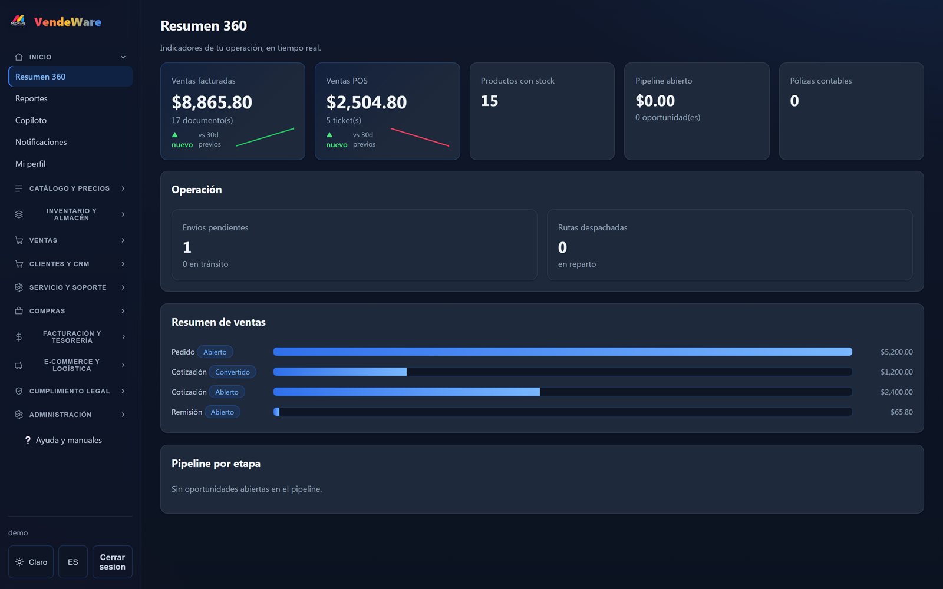Click the Ayuda y manuales question mark icon

click(x=28, y=440)
